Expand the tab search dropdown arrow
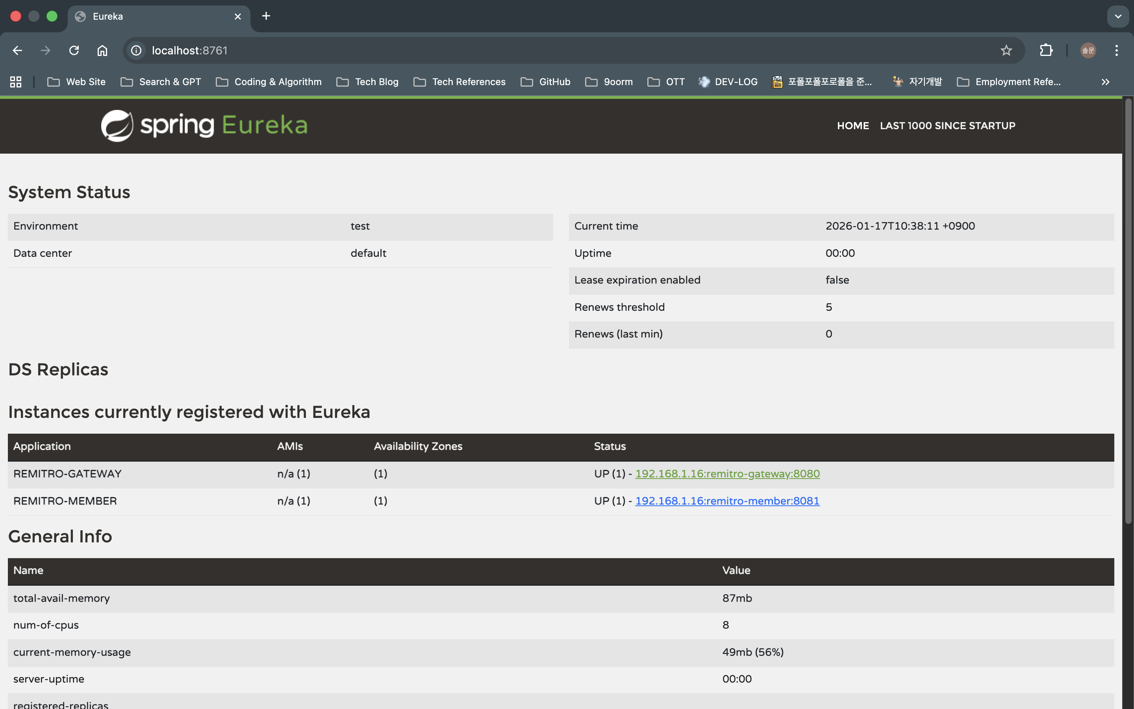Viewport: 1134px width, 709px height. pyautogui.click(x=1118, y=17)
